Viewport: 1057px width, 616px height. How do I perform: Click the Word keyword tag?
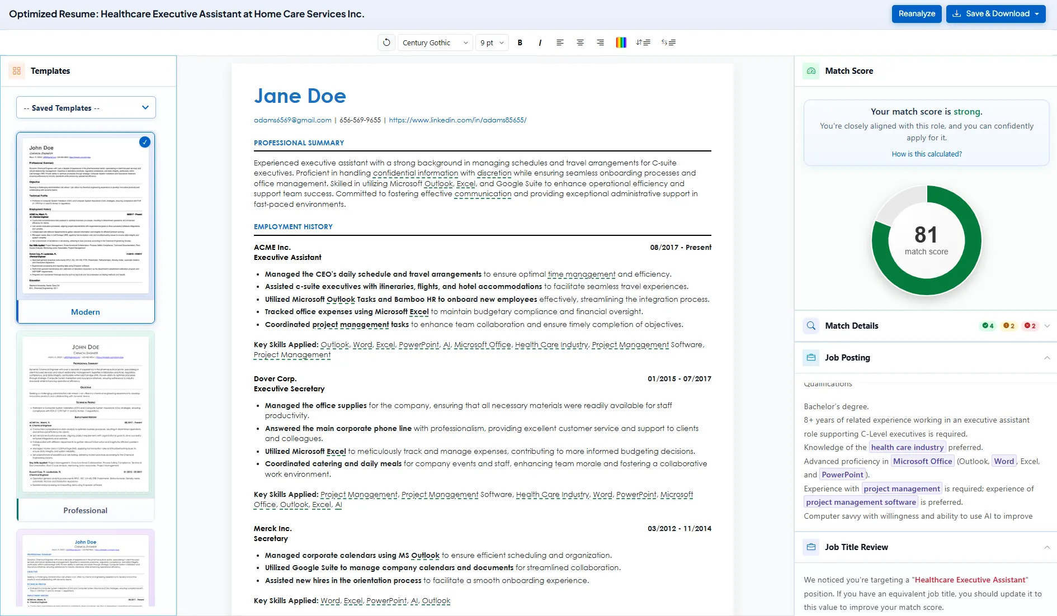click(1004, 461)
